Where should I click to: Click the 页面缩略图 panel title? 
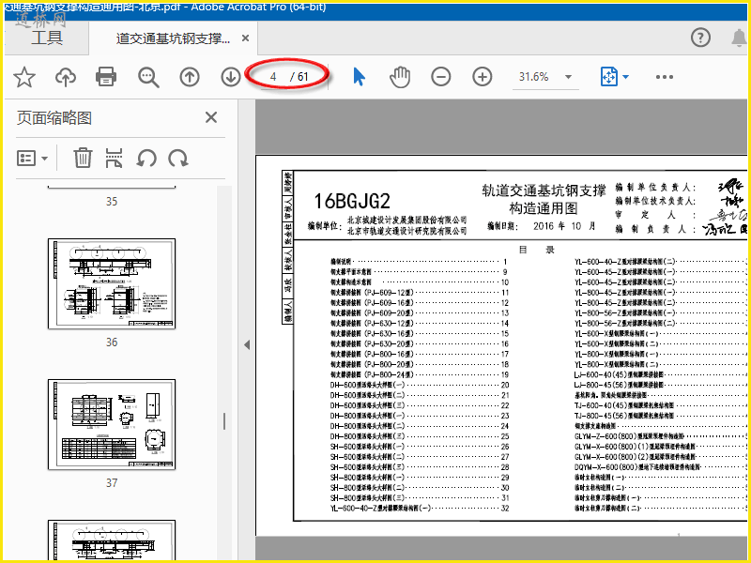[54, 118]
